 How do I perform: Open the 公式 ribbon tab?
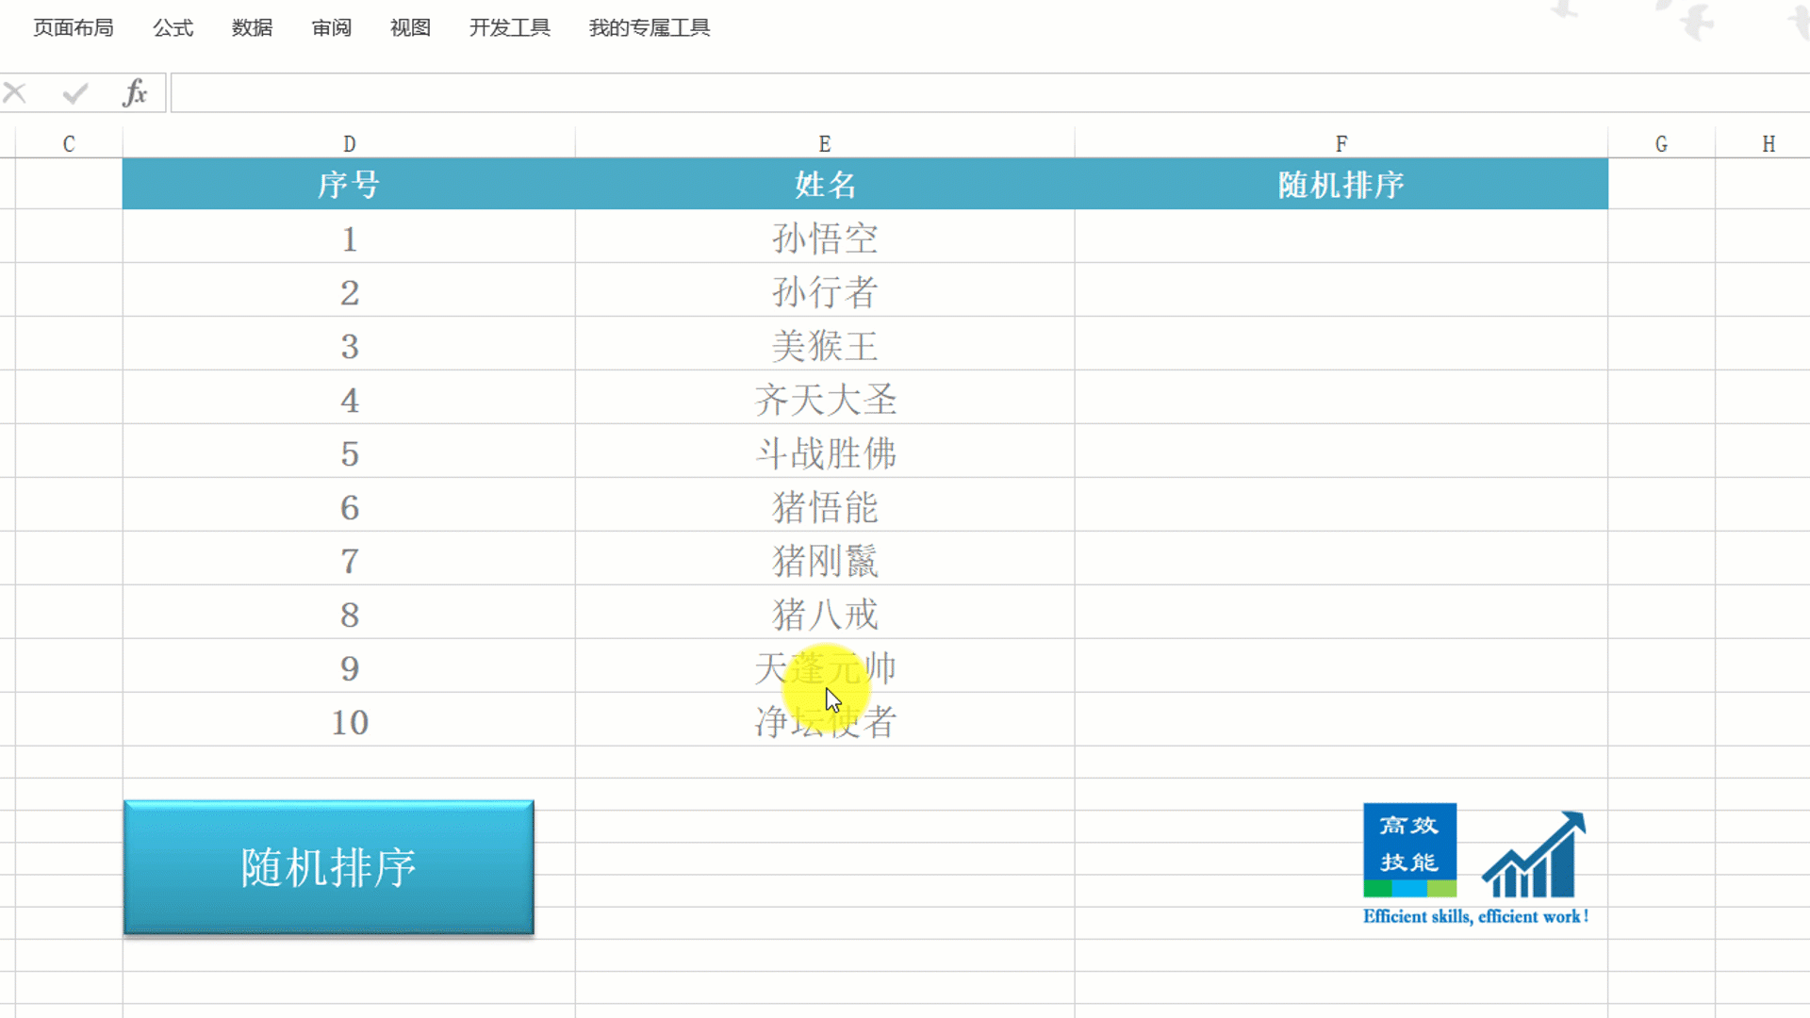tap(173, 27)
